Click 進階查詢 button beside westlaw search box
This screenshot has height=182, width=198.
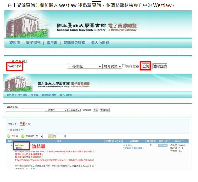click(160, 66)
